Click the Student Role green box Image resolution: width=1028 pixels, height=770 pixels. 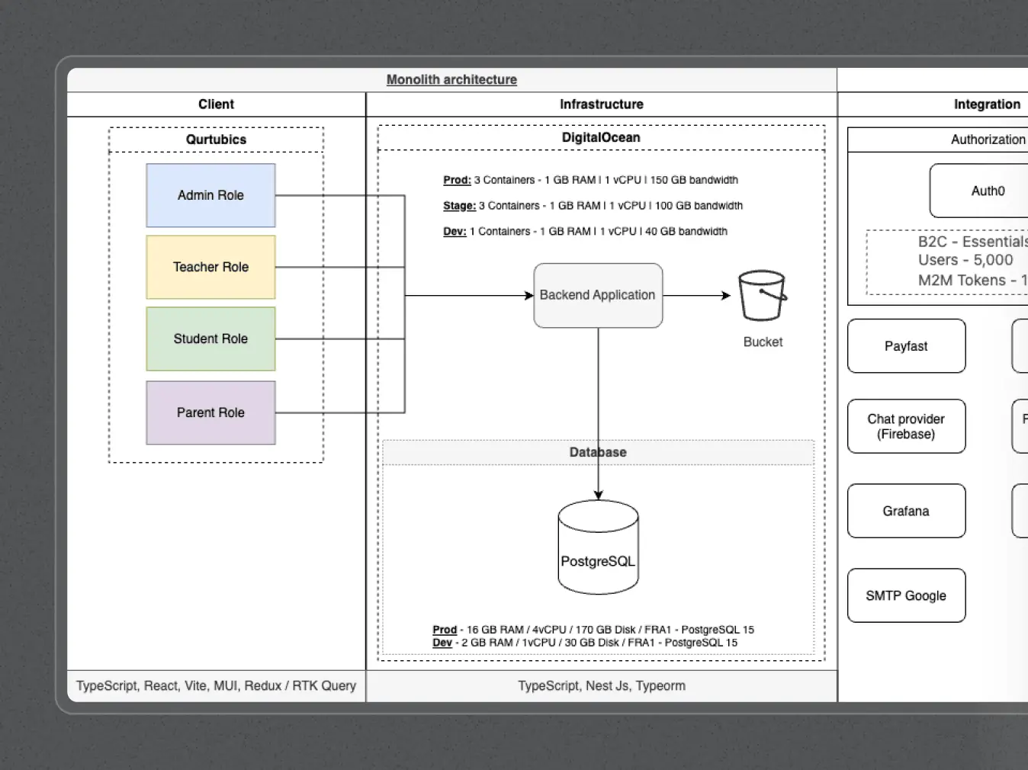(210, 338)
